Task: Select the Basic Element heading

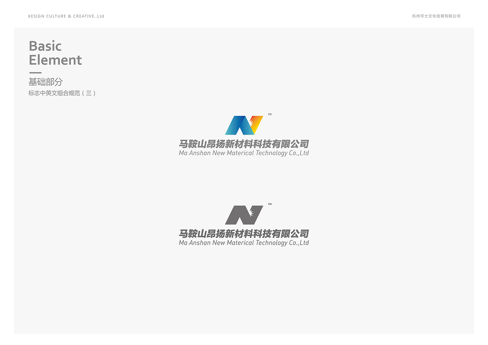Action: coord(55,53)
